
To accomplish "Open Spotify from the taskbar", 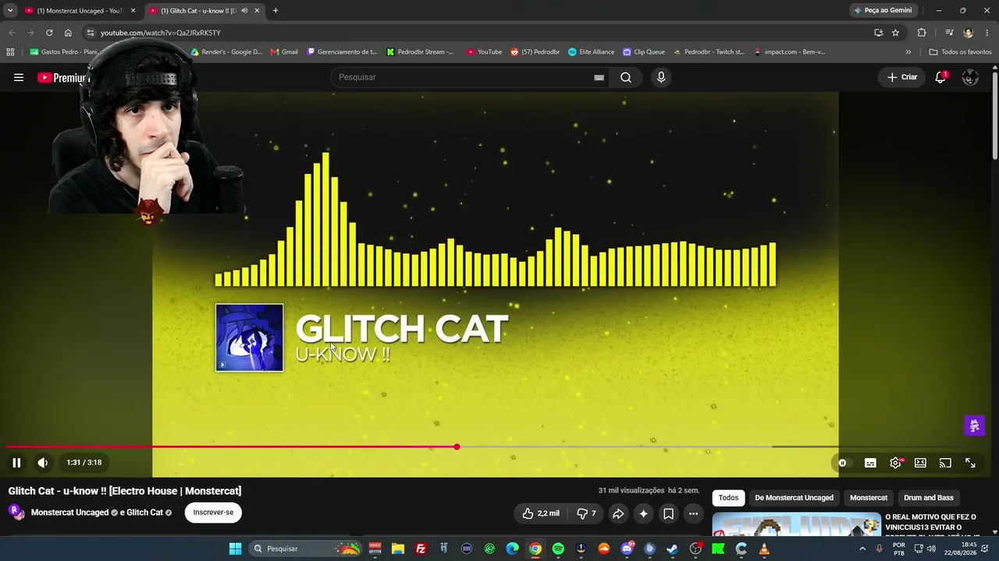I will coord(558,549).
